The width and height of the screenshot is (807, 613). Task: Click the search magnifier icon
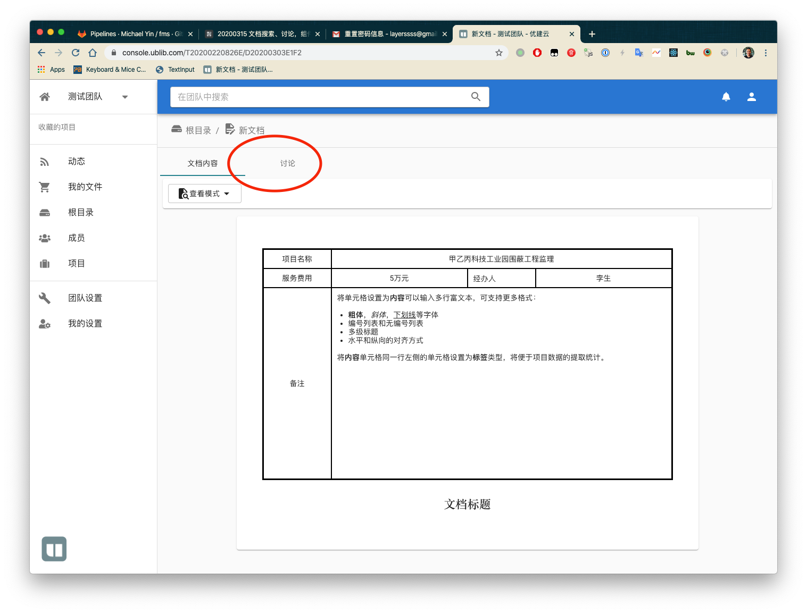476,97
